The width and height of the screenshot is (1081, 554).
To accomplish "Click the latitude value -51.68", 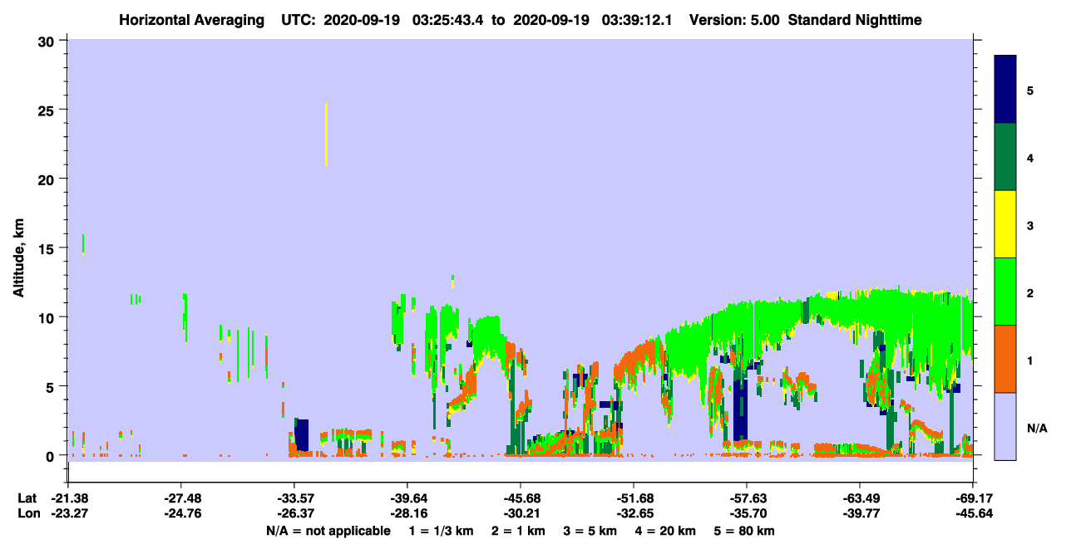I will pos(634,498).
